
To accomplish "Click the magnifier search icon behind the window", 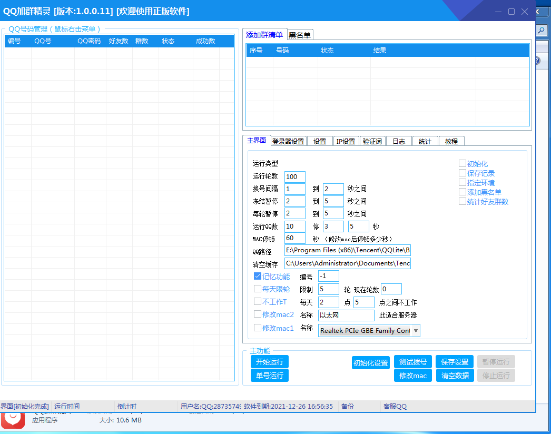I will [542, 30].
